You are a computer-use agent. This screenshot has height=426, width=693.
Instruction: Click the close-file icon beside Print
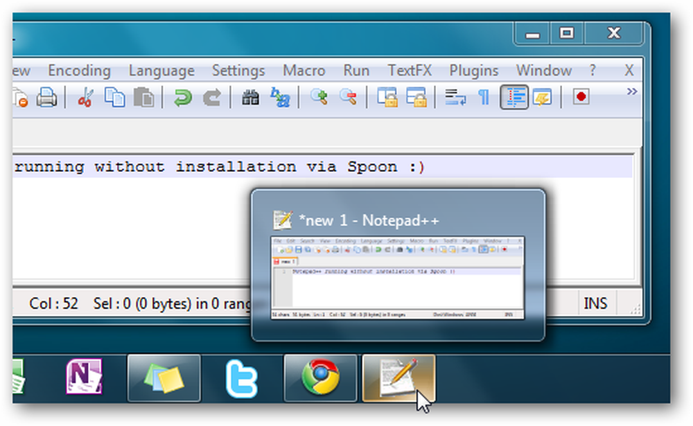coord(20,98)
